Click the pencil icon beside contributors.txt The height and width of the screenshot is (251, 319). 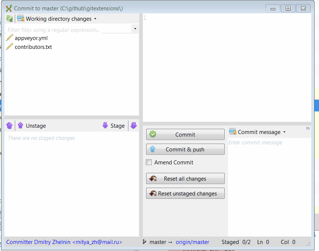coord(9,47)
